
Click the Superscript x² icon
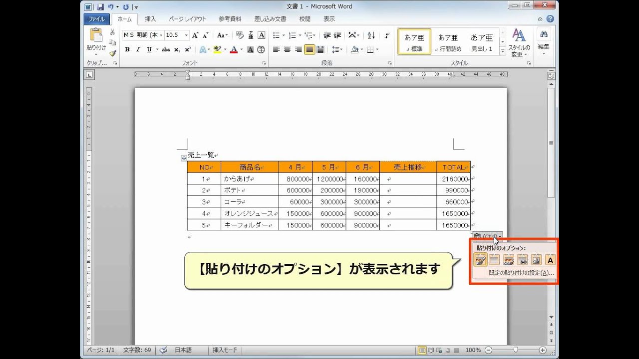click(x=188, y=49)
